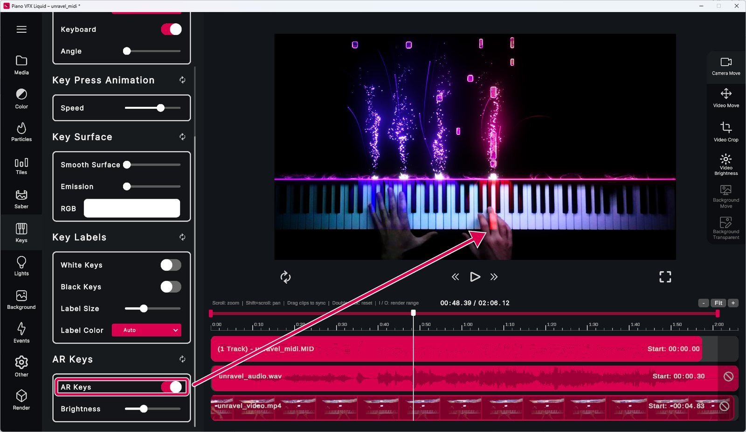Zoom out the timeline with minus
Screen dimensions: 746x432
point(704,303)
